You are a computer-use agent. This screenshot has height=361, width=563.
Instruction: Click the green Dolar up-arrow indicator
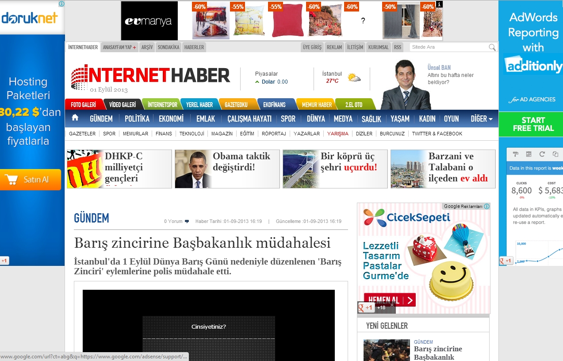(257, 81)
